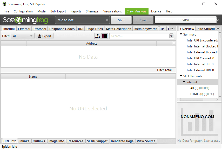Click into the Search input field
Image resolution: width=222 pixels, height=149 pixels.
pos(139,36)
